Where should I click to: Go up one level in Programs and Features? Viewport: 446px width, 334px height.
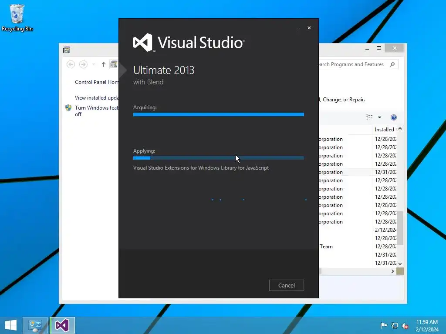[x=104, y=64]
